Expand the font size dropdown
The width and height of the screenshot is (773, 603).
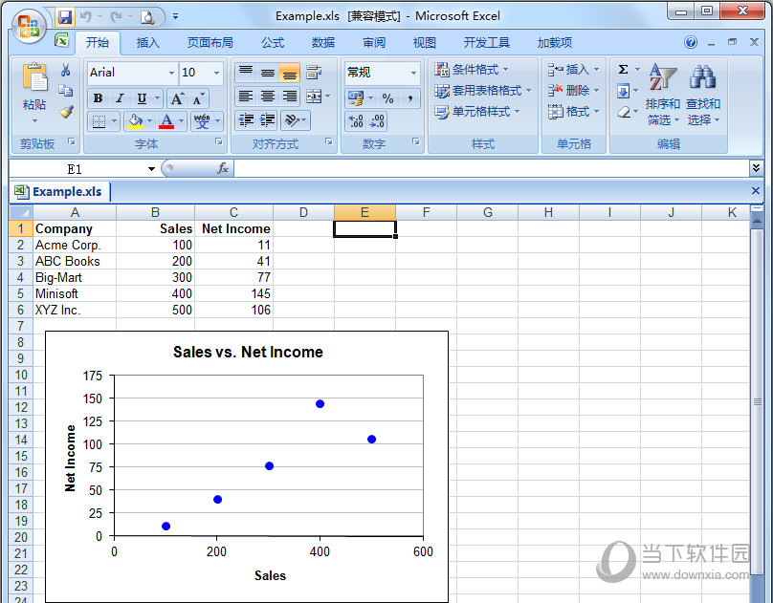217,73
